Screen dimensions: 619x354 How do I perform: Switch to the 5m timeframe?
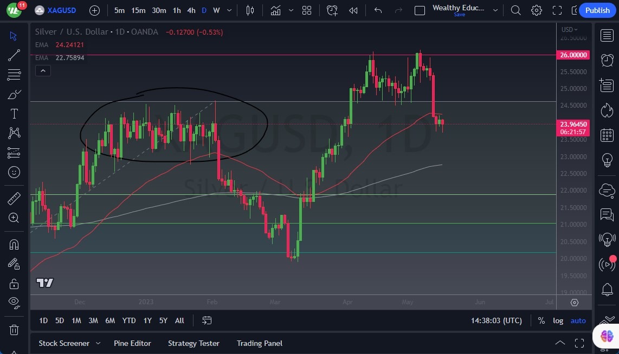[119, 11]
